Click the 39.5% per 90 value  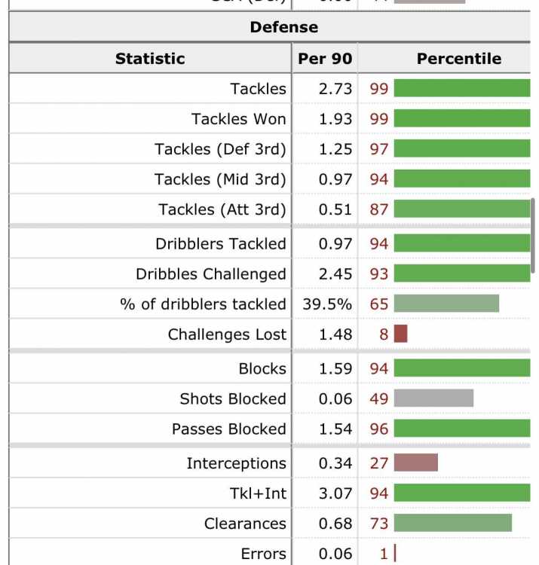point(332,304)
